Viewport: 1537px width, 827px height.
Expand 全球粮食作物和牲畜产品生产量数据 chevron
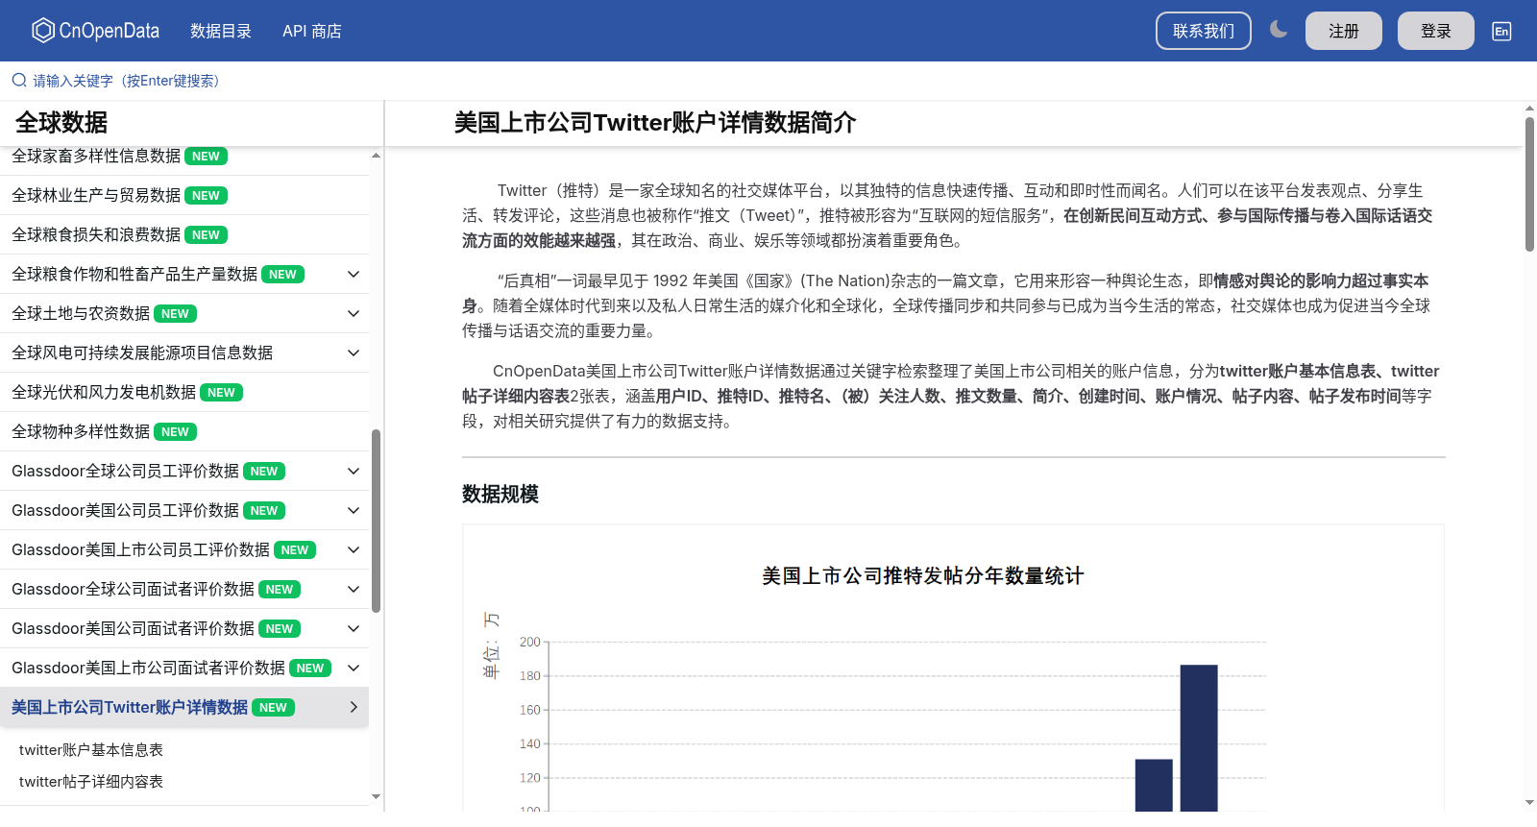coord(354,274)
